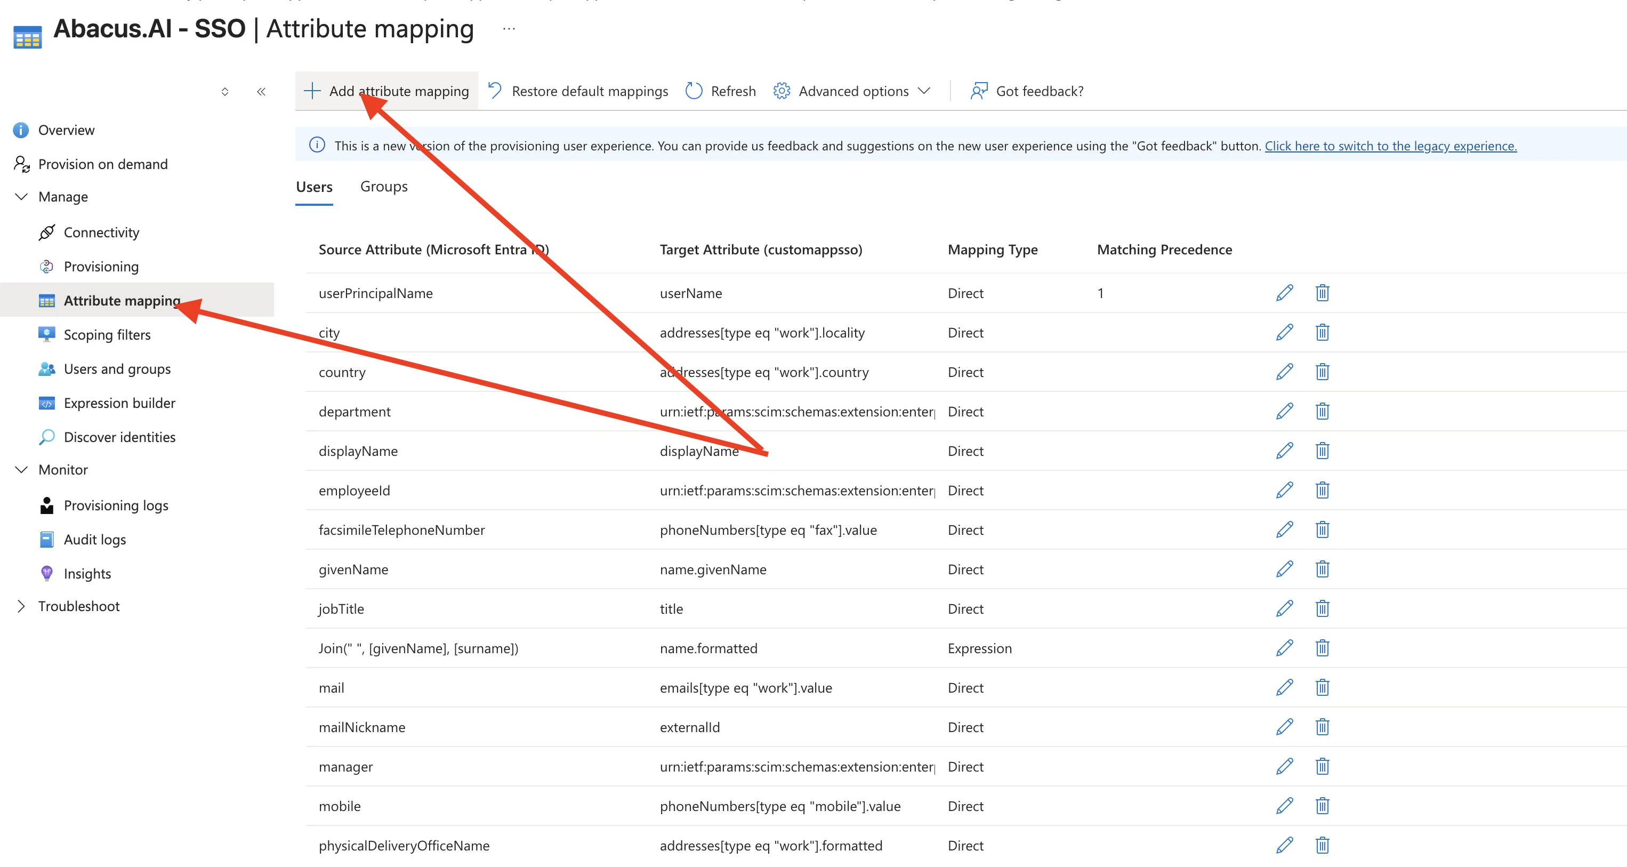Select the physicalDeliveryOfficeName source attribute
Viewport: 1627px width, 867px height.
pos(404,846)
